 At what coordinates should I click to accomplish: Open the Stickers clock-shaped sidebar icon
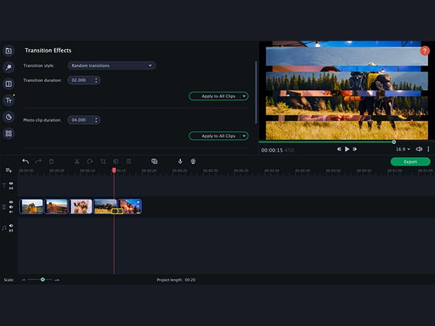8,116
